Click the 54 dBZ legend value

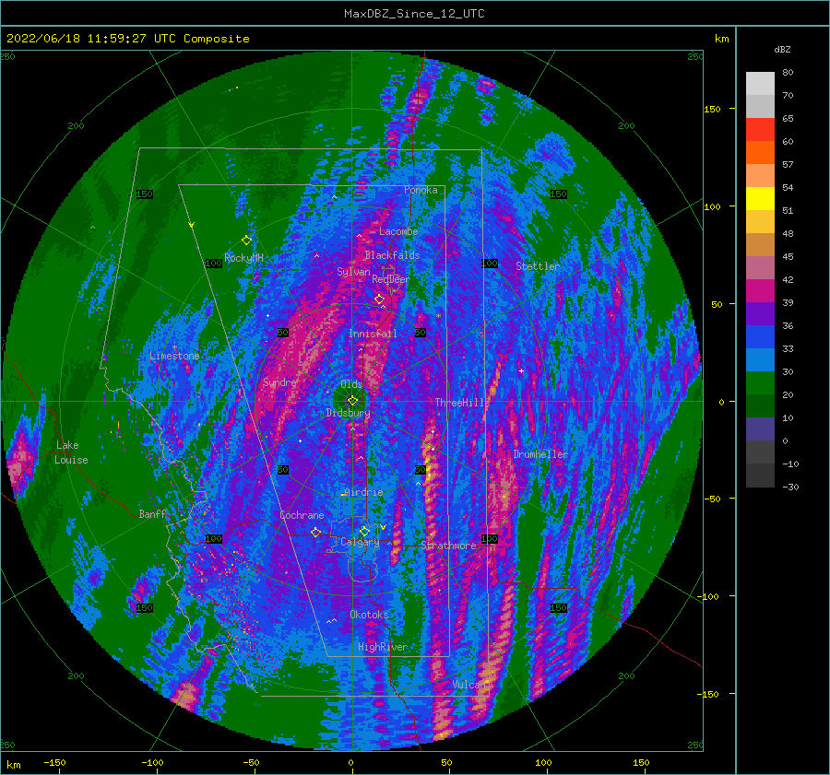click(788, 187)
